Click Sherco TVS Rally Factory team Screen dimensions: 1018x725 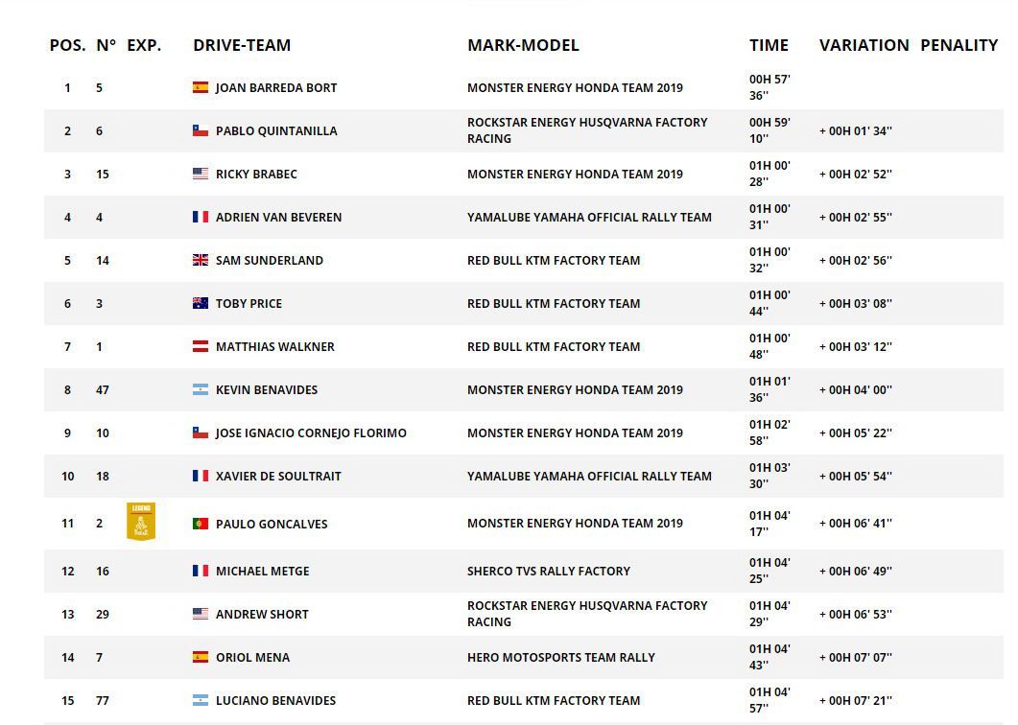click(548, 571)
